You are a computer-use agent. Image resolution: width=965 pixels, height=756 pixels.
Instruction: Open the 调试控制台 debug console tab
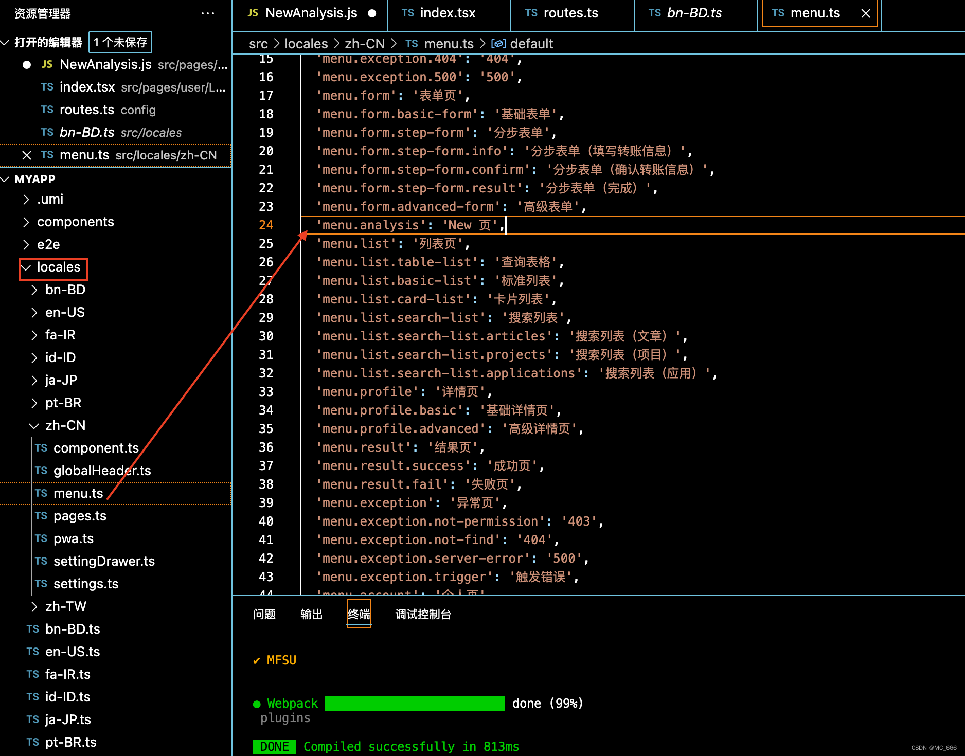click(x=423, y=614)
